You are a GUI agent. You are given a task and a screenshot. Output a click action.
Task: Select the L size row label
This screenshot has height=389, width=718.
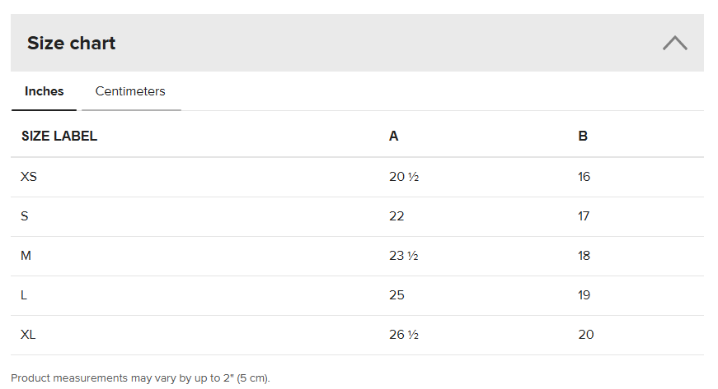click(x=25, y=295)
